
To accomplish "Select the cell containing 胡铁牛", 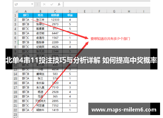I will 40,110.
